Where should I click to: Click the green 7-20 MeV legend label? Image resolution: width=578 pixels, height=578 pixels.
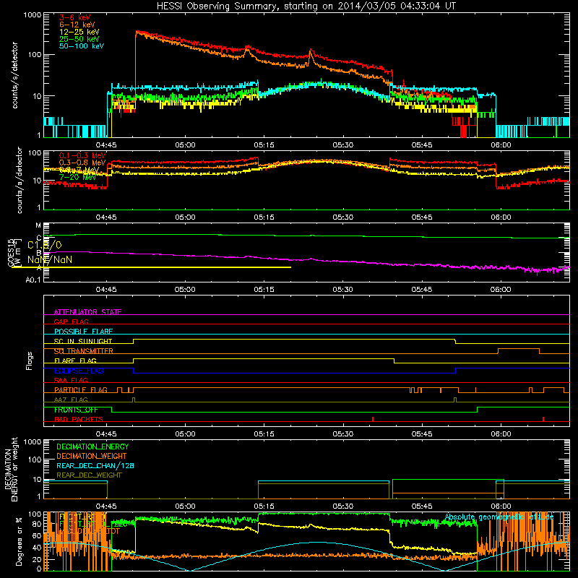77,177
